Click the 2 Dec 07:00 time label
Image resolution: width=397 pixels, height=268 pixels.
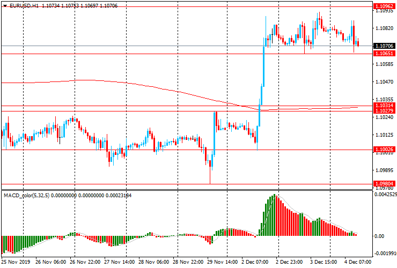[255, 262]
